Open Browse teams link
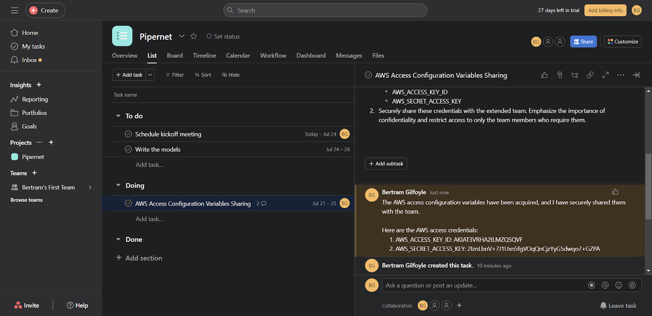652x316 pixels. 26,200
